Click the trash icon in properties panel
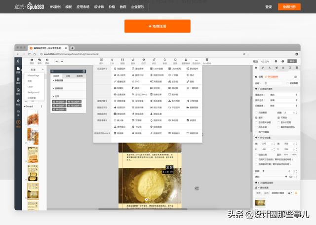This screenshot has width=316, height=225. pos(297,68)
